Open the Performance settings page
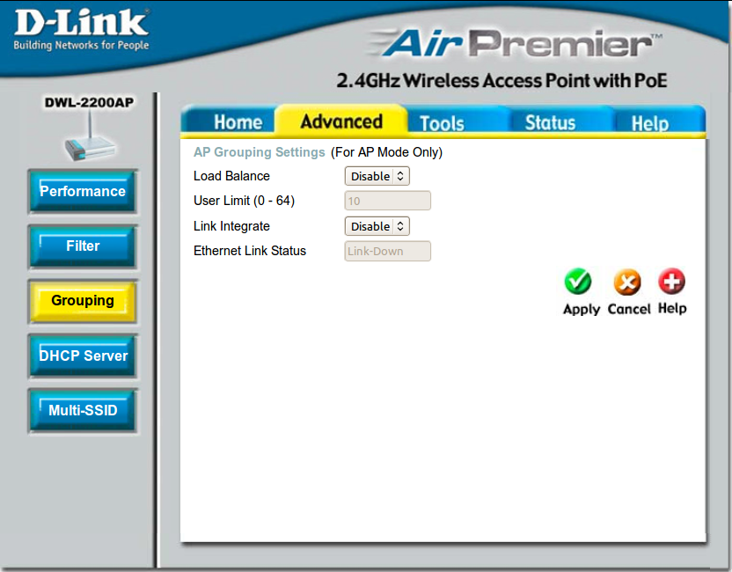 click(83, 192)
